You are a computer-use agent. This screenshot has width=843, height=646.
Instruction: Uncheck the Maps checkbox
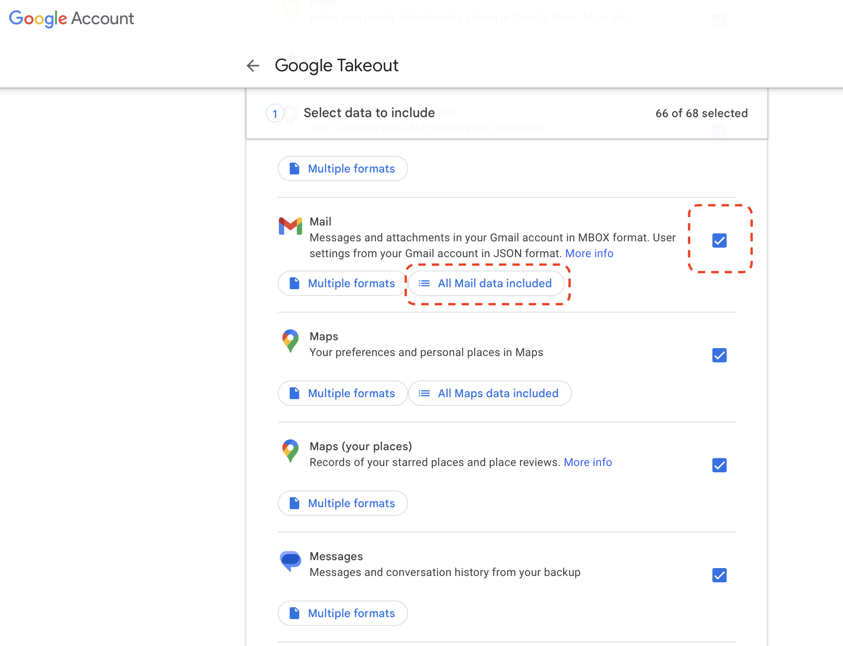pyautogui.click(x=719, y=355)
